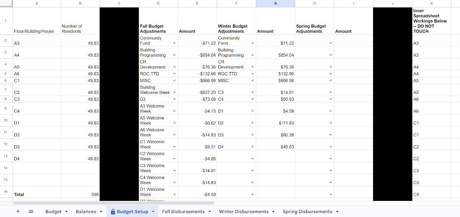460x217 pixels.
Task: Add a new sheet with the plus icon
Action: click(x=18, y=211)
